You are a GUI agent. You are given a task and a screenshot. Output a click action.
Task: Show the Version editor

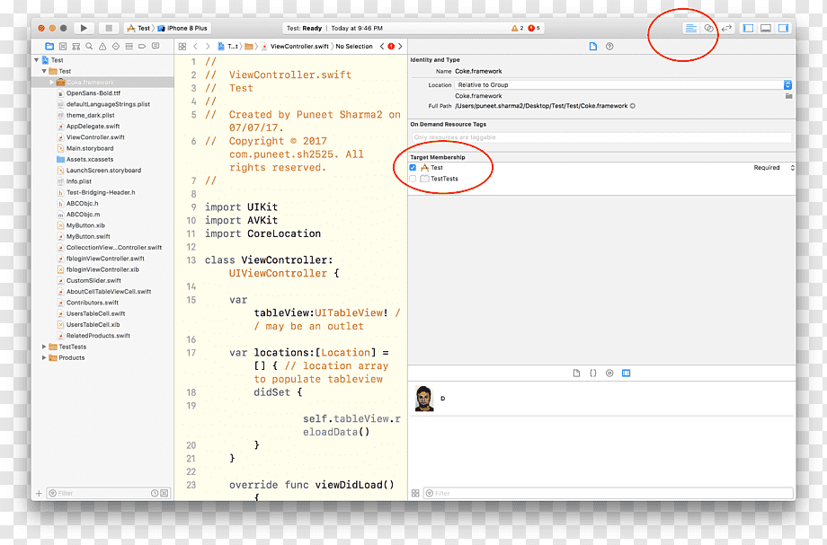[727, 29]
